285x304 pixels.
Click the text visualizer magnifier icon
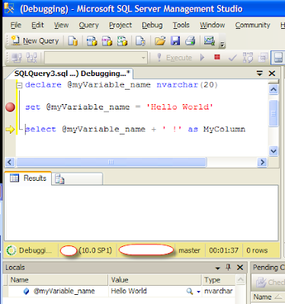point(190,291)
